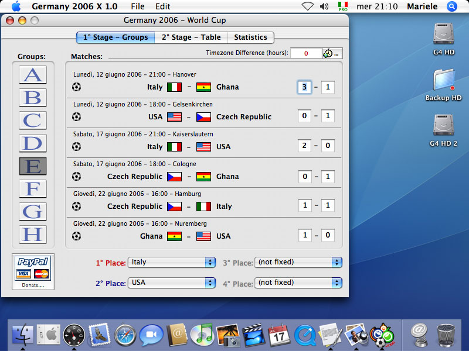
Task: Open Safari from the dock
Action: [125, 335]
